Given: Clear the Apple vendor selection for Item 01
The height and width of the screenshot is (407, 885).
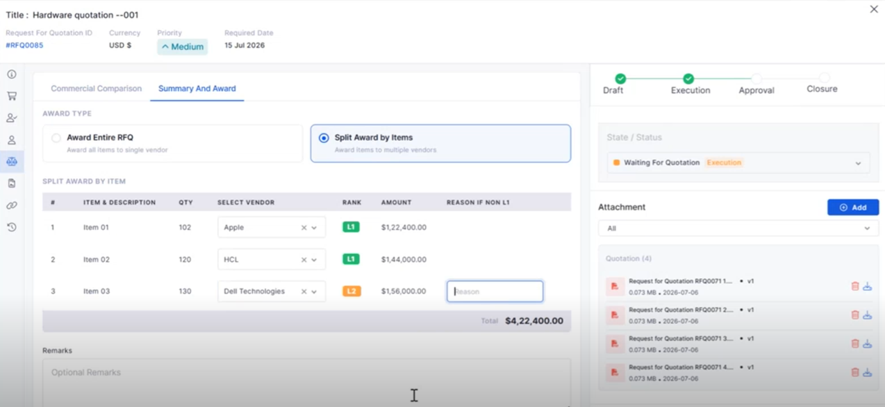Looking at the screenshot, I should (x=304, y=228).
